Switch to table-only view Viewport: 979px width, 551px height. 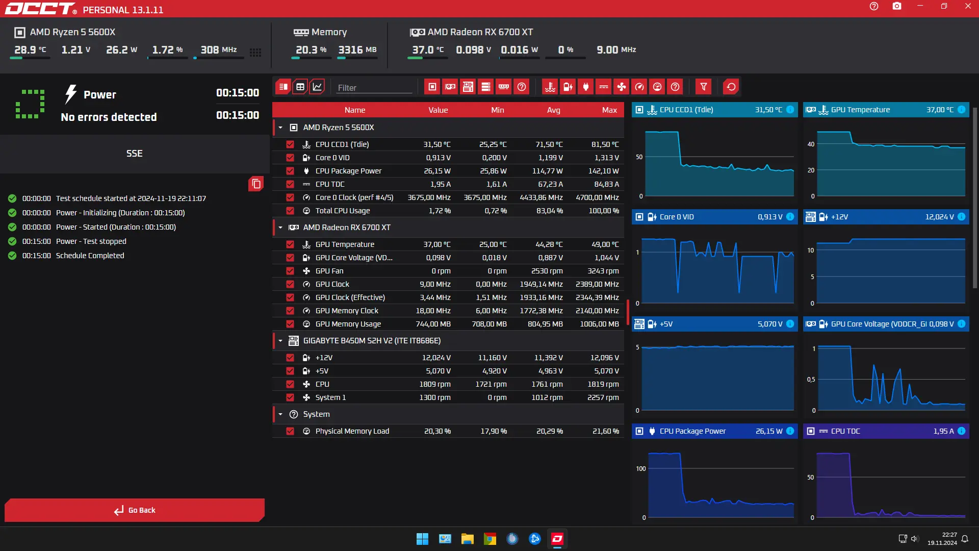point(300,87)
